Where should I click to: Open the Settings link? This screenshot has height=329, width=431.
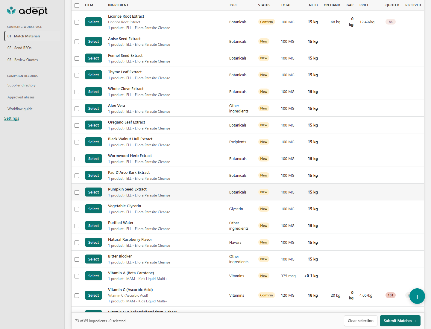click(x=12, y=118)
